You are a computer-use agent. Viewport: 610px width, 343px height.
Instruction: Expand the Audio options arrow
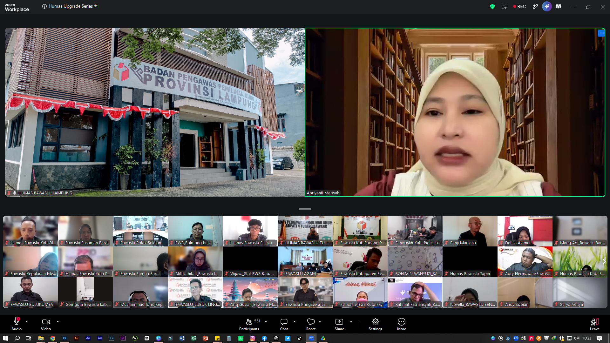pyautogui.click(x=27, y=322)
